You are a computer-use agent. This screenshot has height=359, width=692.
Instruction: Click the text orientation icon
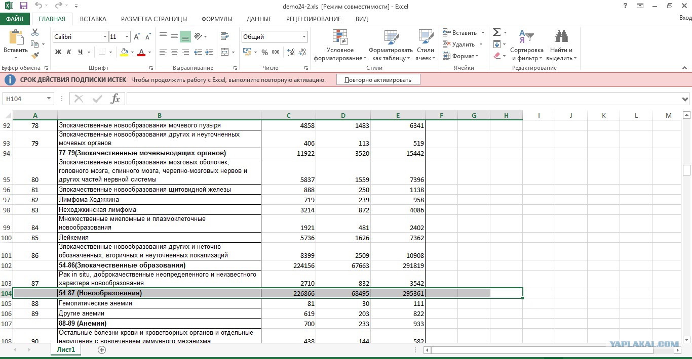tap(199, 36)
